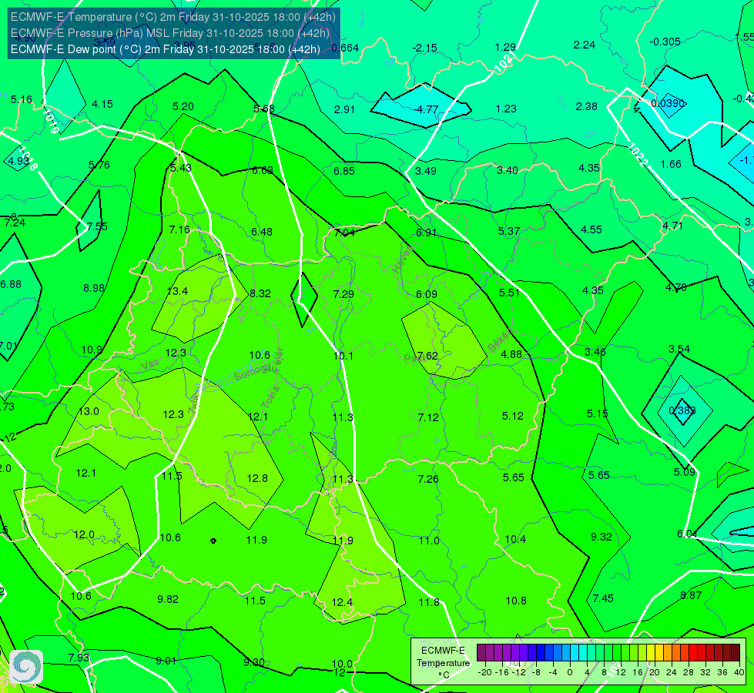
Task: Click the 7.62 temperature value
Action: click(x=427, y=356)
